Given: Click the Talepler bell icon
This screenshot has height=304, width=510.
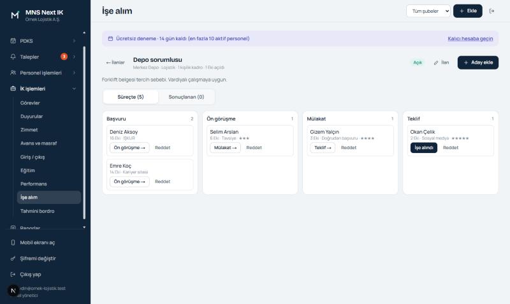Looking at the screenshot, I should click(x=13, y=57).
